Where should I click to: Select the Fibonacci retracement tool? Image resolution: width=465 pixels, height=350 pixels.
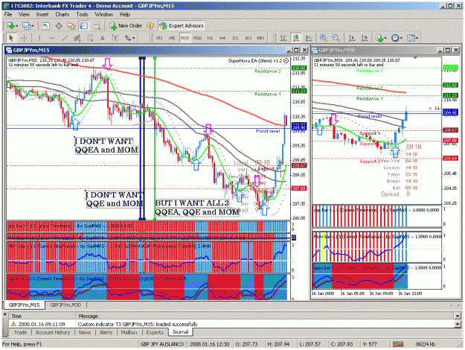coord(90,38)
